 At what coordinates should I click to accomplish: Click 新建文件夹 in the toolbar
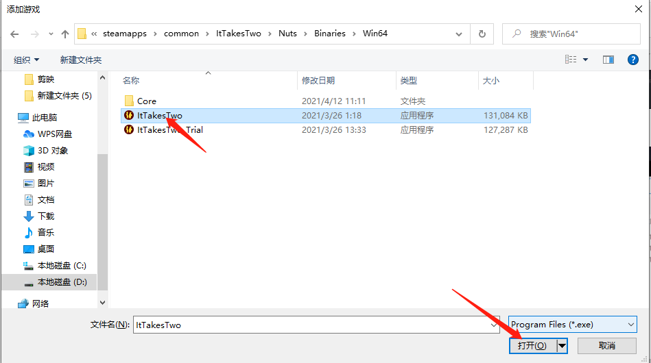coord(80,60)
